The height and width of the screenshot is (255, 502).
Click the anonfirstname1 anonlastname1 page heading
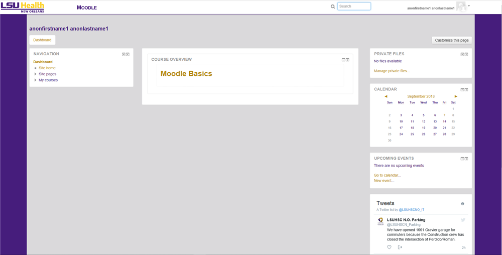click(x=69, y=29)
